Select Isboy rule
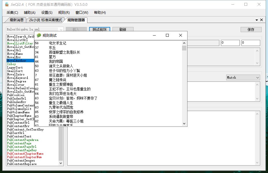The width and height of the screenshot is (268, 173). click(11, 64)
